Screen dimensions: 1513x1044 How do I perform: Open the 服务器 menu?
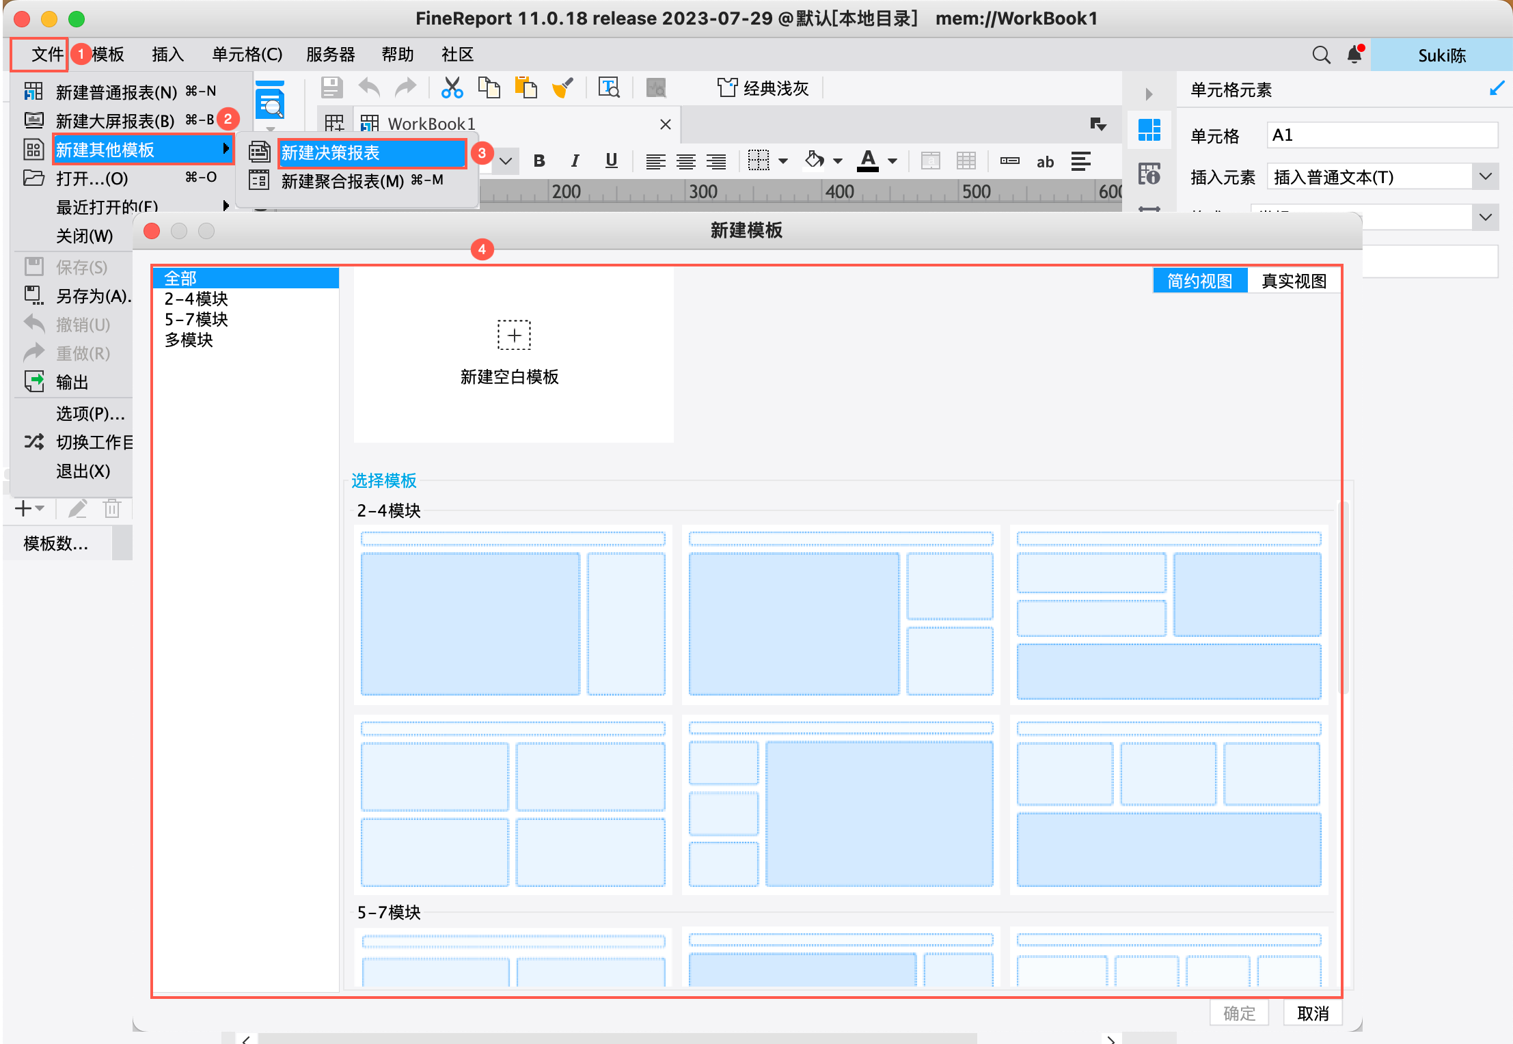(330, 55)
